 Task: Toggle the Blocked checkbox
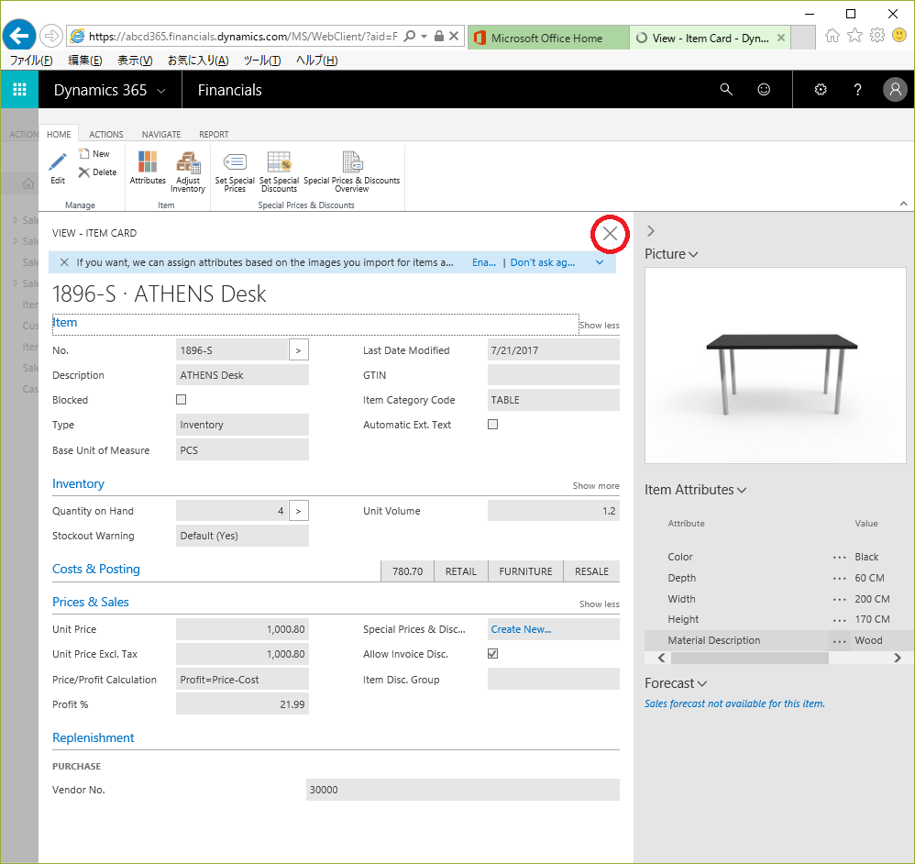point(181,399)
